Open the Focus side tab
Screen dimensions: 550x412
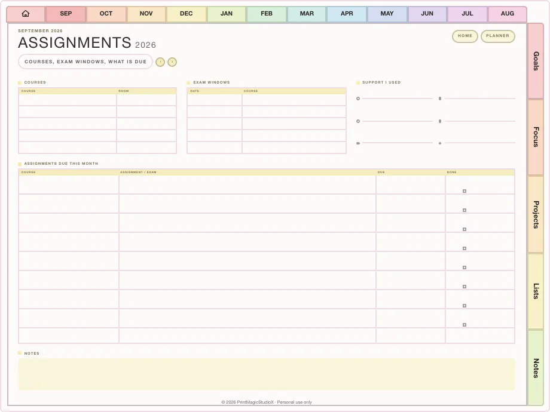coord(536,137)
